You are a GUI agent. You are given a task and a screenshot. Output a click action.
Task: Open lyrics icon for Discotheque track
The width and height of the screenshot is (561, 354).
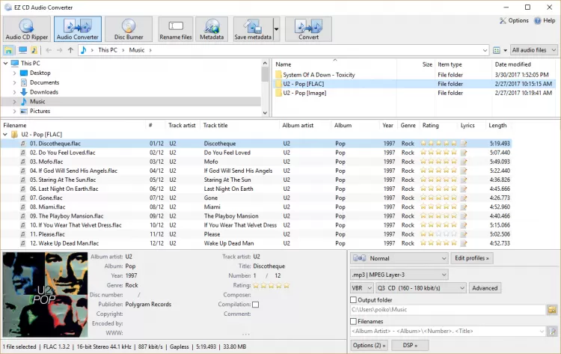(464, 143)
